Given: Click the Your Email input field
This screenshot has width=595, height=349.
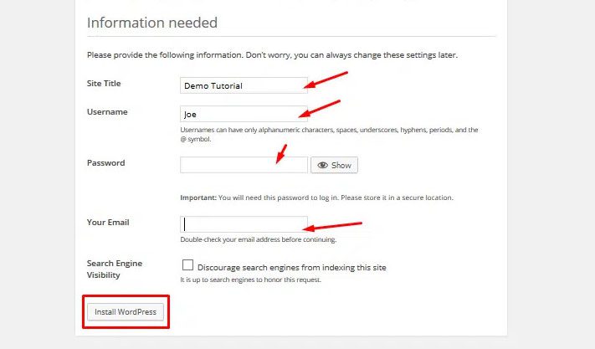Looking at the screenshot, I should tap(243, 224).
